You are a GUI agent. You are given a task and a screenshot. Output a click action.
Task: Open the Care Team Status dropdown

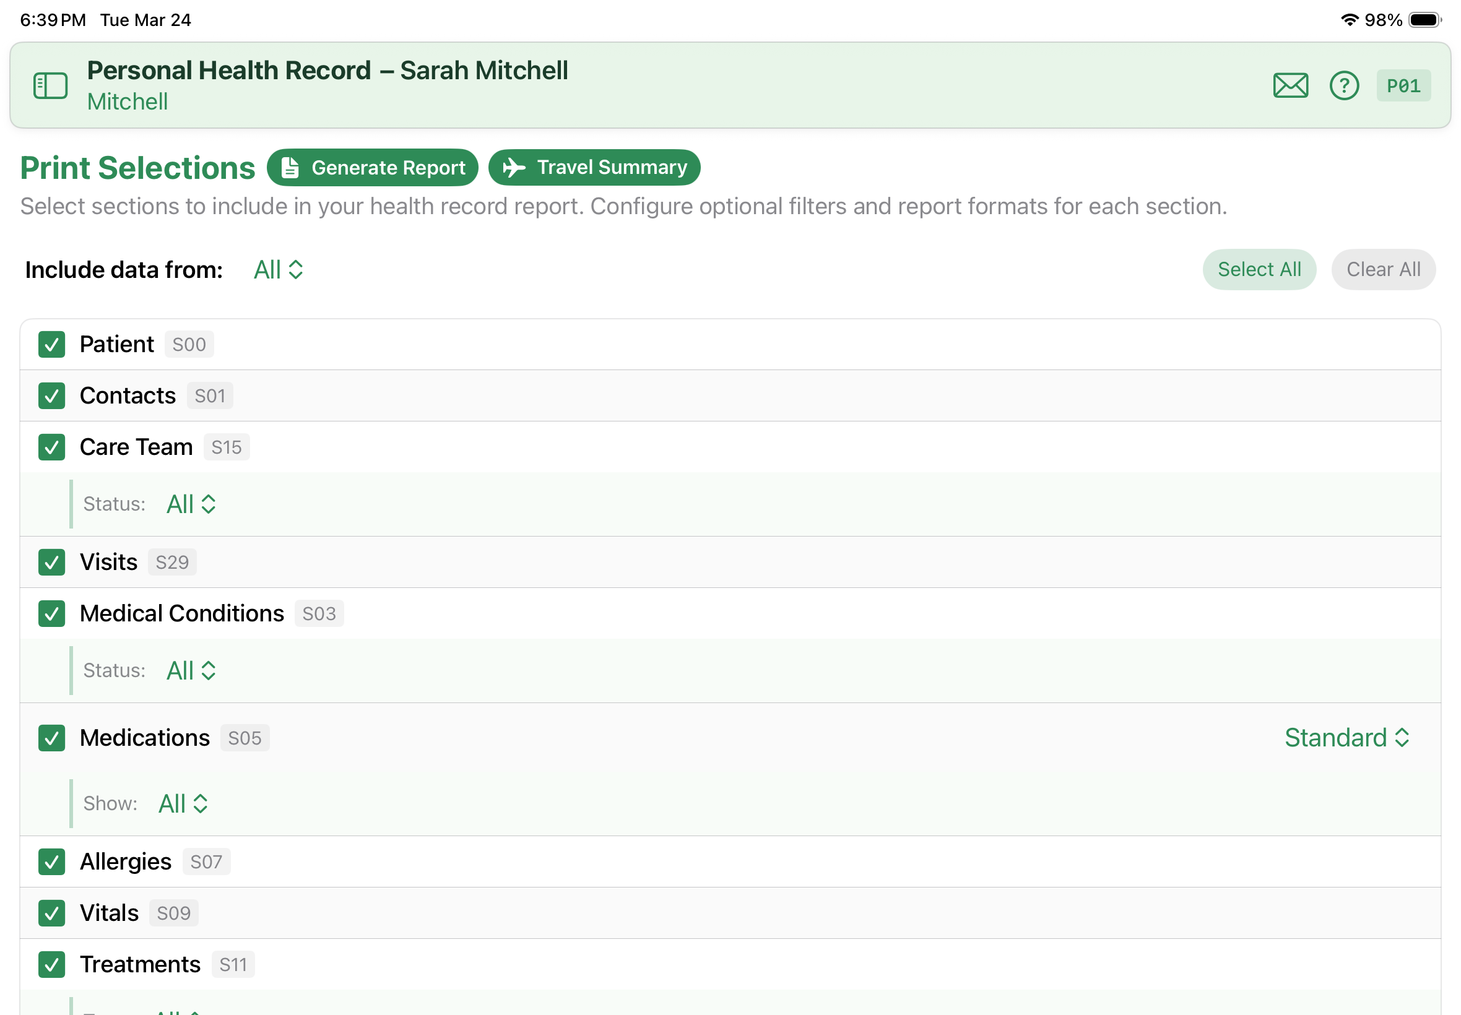pyautogui.click(x=191, y=504)
